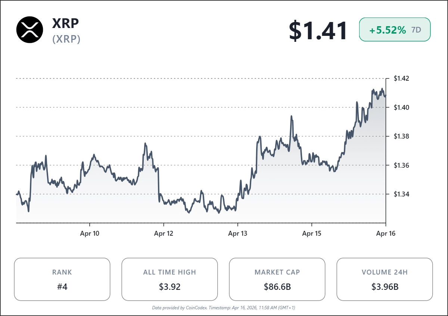Click the $1.40 price axis label
Image resolution: width=448 pixels, height=316 pixels.
pyautogui.click(x=402, y=107)
